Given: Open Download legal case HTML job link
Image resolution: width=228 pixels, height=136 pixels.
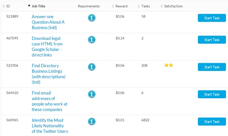Looking at the screenshot, I should (x=47, y=46).
